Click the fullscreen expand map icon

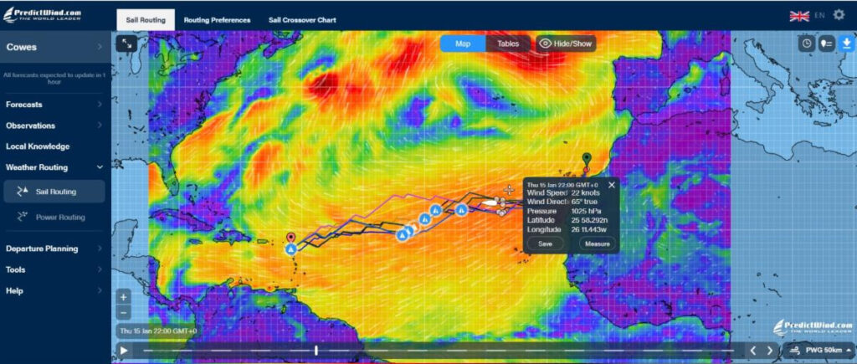click(126, 44)
